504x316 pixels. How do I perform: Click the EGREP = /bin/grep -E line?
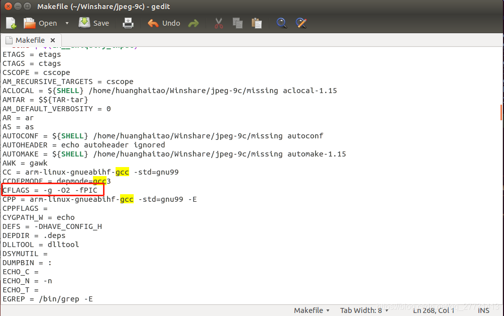pyautogui.click(x=48, y=299)
